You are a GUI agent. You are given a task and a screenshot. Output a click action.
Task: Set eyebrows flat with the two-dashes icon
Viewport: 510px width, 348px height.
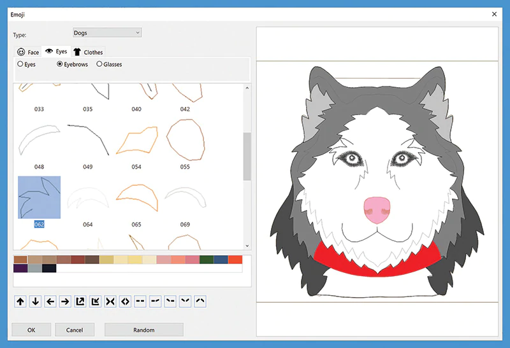click(x=140, y=302)
